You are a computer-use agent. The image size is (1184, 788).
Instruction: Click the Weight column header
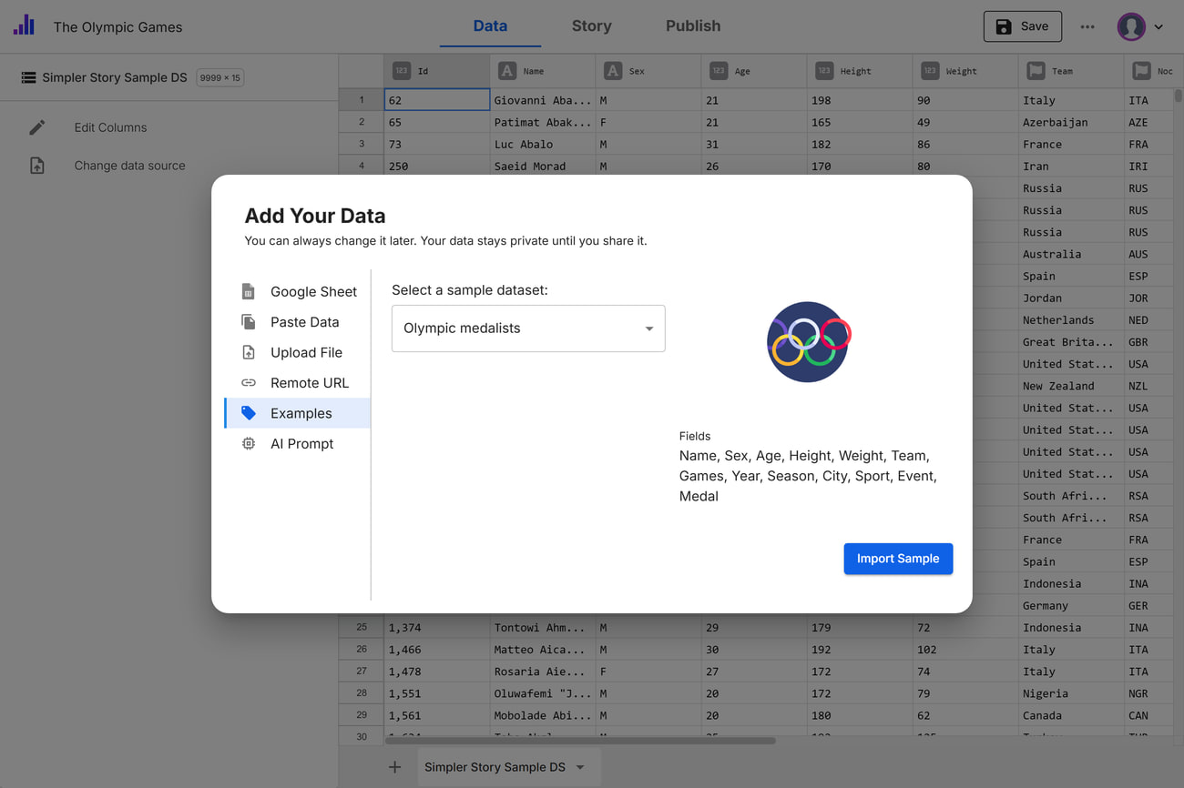pyautogui.click(x=965, y=71)
